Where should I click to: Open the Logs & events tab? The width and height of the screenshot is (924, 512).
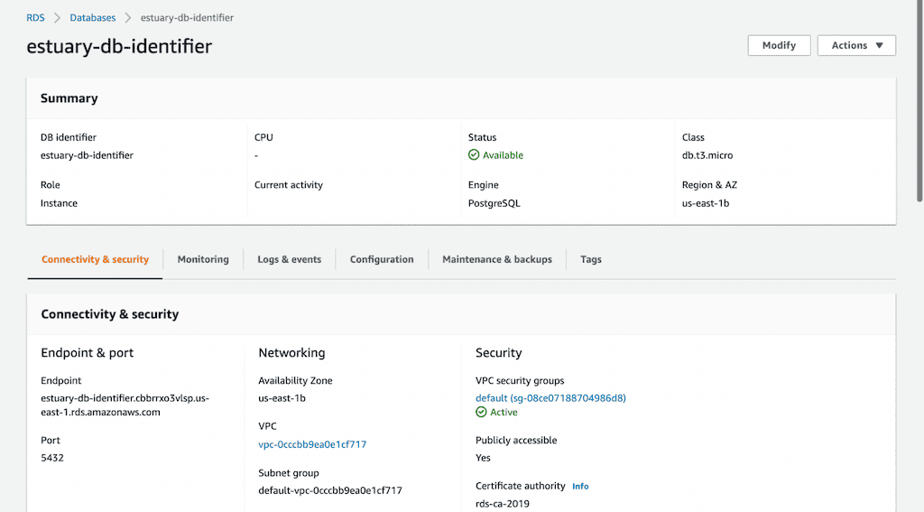[290, 259]
